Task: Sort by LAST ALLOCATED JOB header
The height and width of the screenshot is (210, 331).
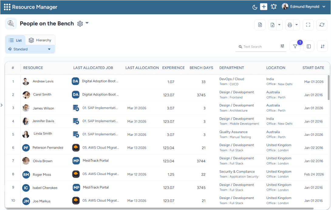Action: click(93, 68)
